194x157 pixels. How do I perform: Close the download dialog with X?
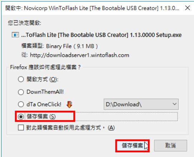coord(188,8)
